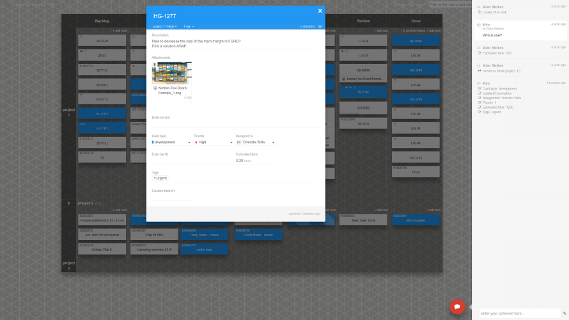Open the Kanban-Tool-Board-Example_1.png file name link
Image resolution: width=569 pixels, height=320 pixels.
pos(171,90)
